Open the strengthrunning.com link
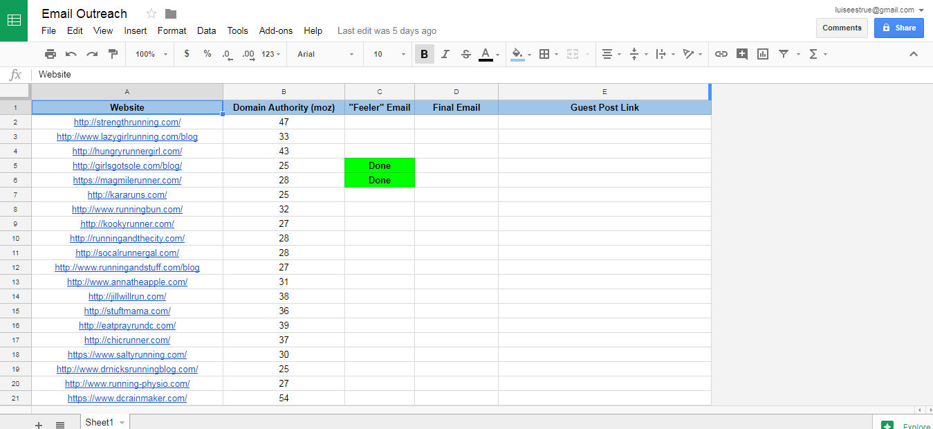Image resolution: width=933 pixels, height=429 pixels. click(127, 122)
